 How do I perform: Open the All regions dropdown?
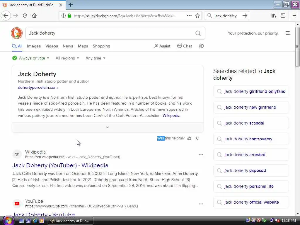pyautogui.click(x=67, y=58)
